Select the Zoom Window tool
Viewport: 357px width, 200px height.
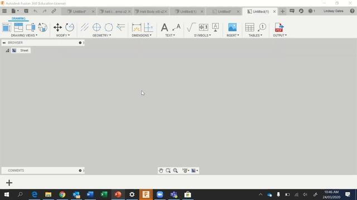click(x=168, y=171)
